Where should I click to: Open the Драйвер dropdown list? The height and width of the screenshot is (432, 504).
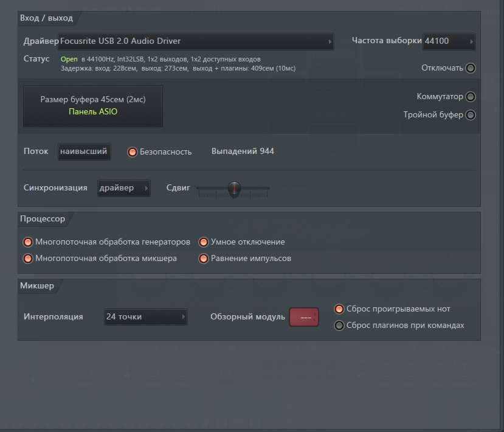coord(196,41)
